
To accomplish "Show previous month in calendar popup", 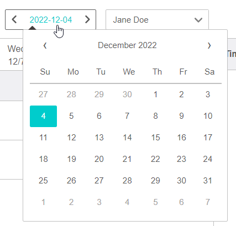I will pyautogui.click(x=45, y=45).
